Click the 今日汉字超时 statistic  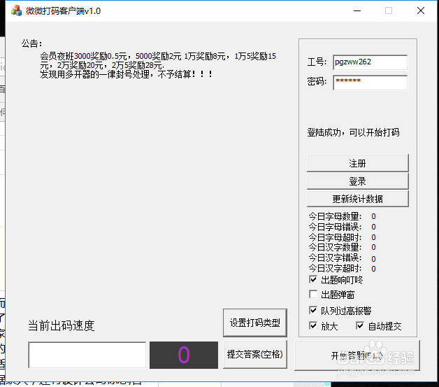click(x=342, y=269)
